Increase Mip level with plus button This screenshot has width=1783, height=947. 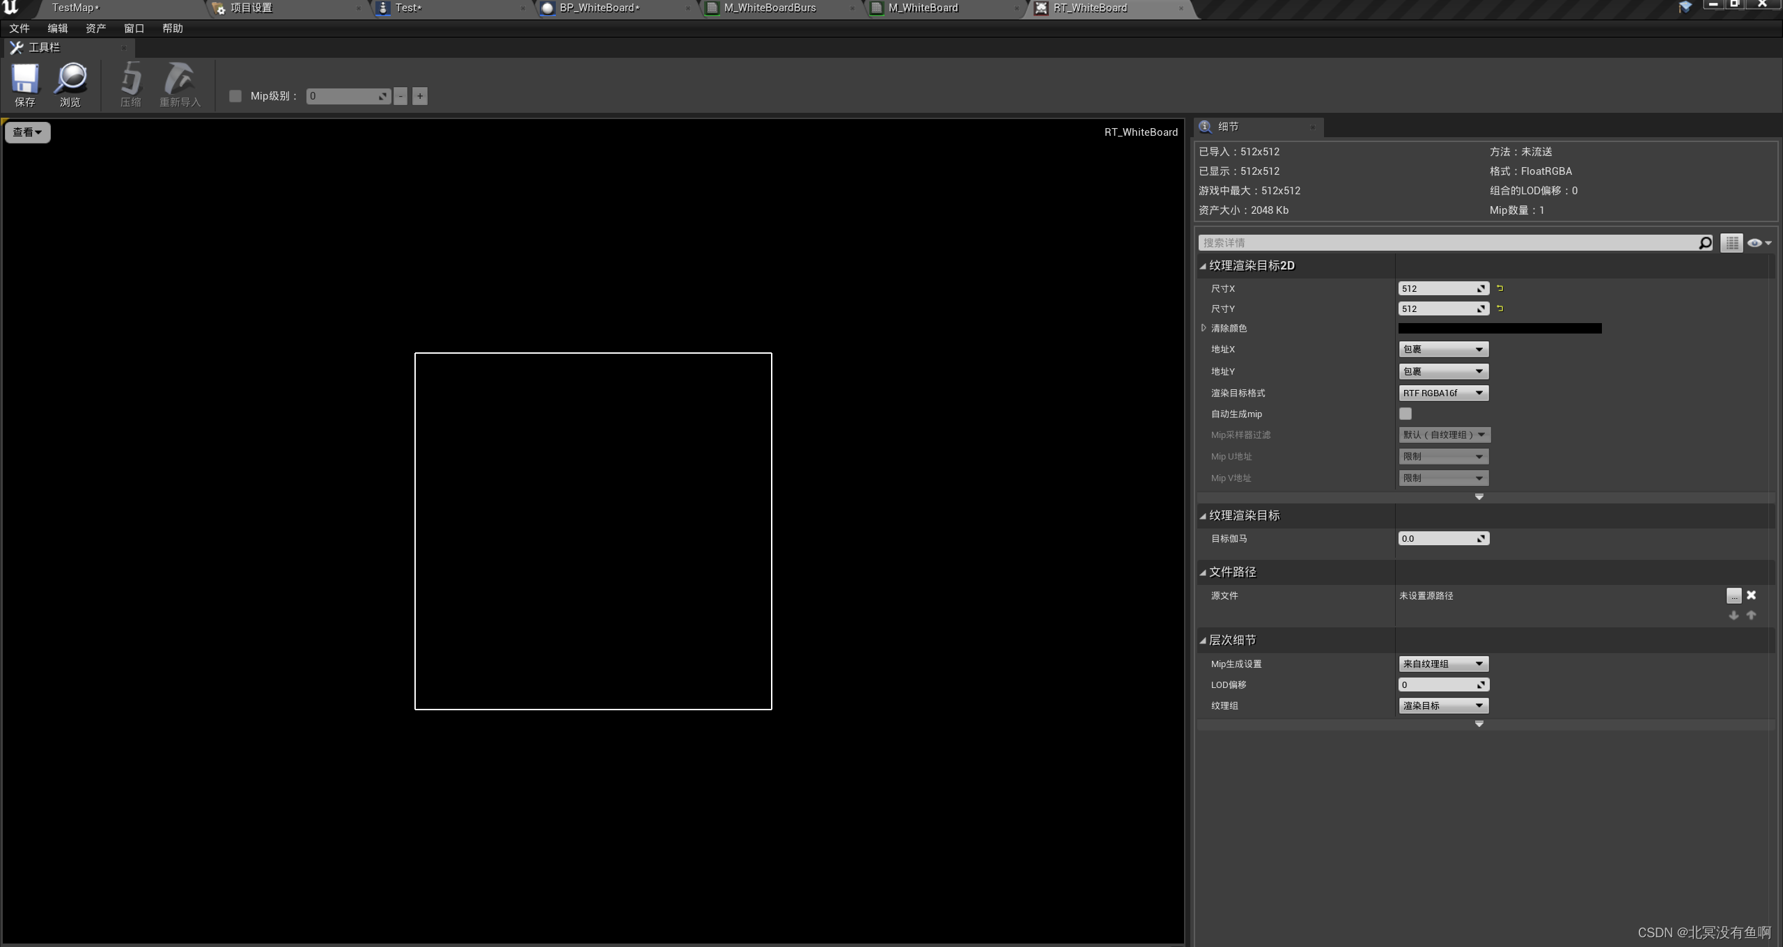[x=419, y=96]
